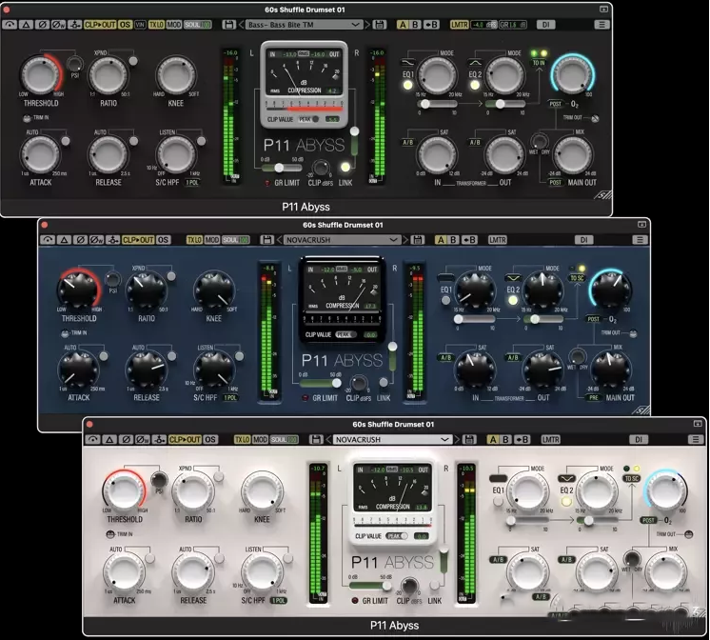Click CLP>OUT button in top black window
This screenshot has height=640, width=710.
(100, 25)
